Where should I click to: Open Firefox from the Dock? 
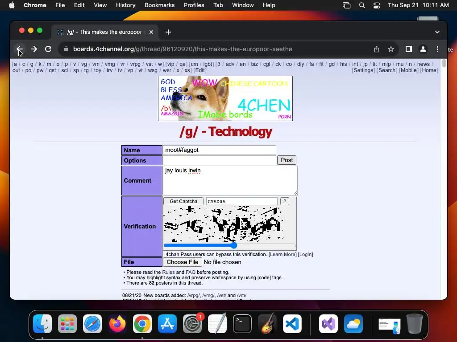[x=117, y=324]
